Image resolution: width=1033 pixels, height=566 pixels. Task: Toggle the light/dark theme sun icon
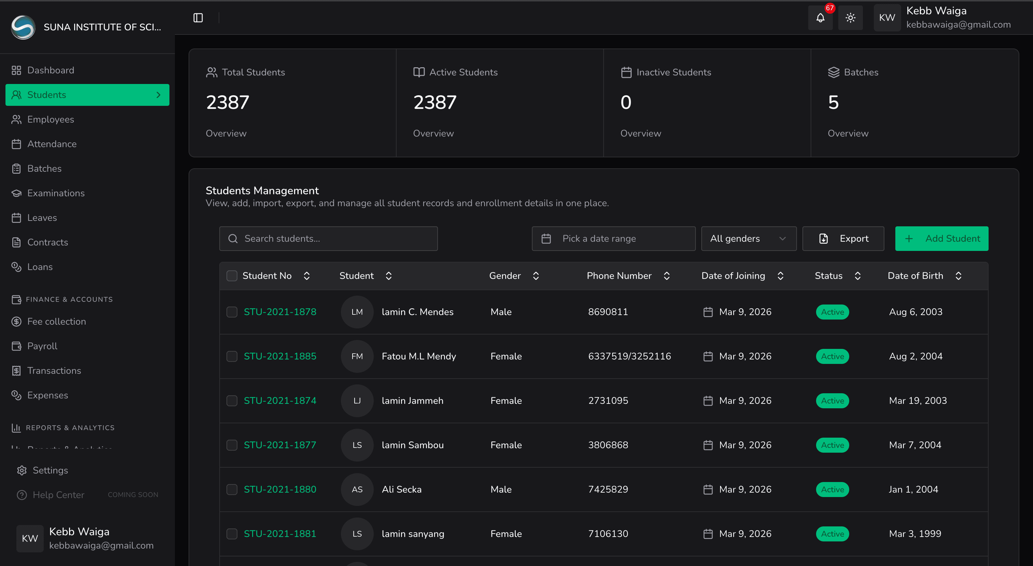[850, 18]
